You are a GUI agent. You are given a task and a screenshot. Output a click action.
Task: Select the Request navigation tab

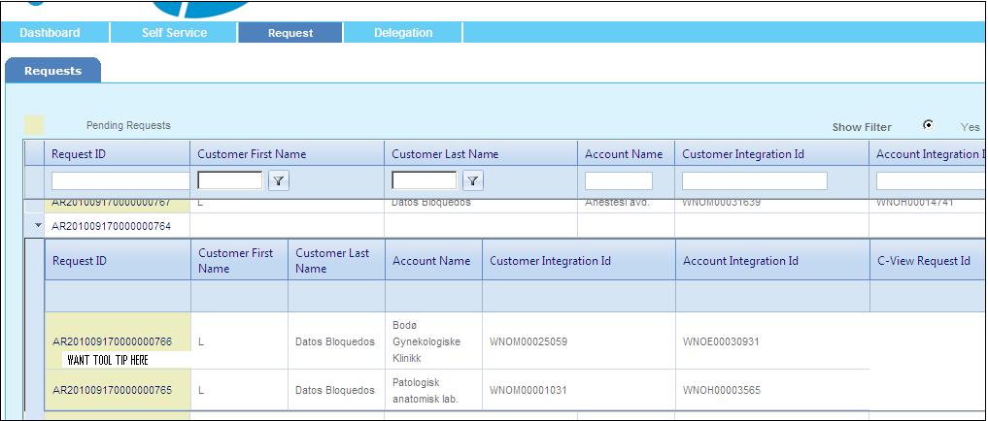290,33
